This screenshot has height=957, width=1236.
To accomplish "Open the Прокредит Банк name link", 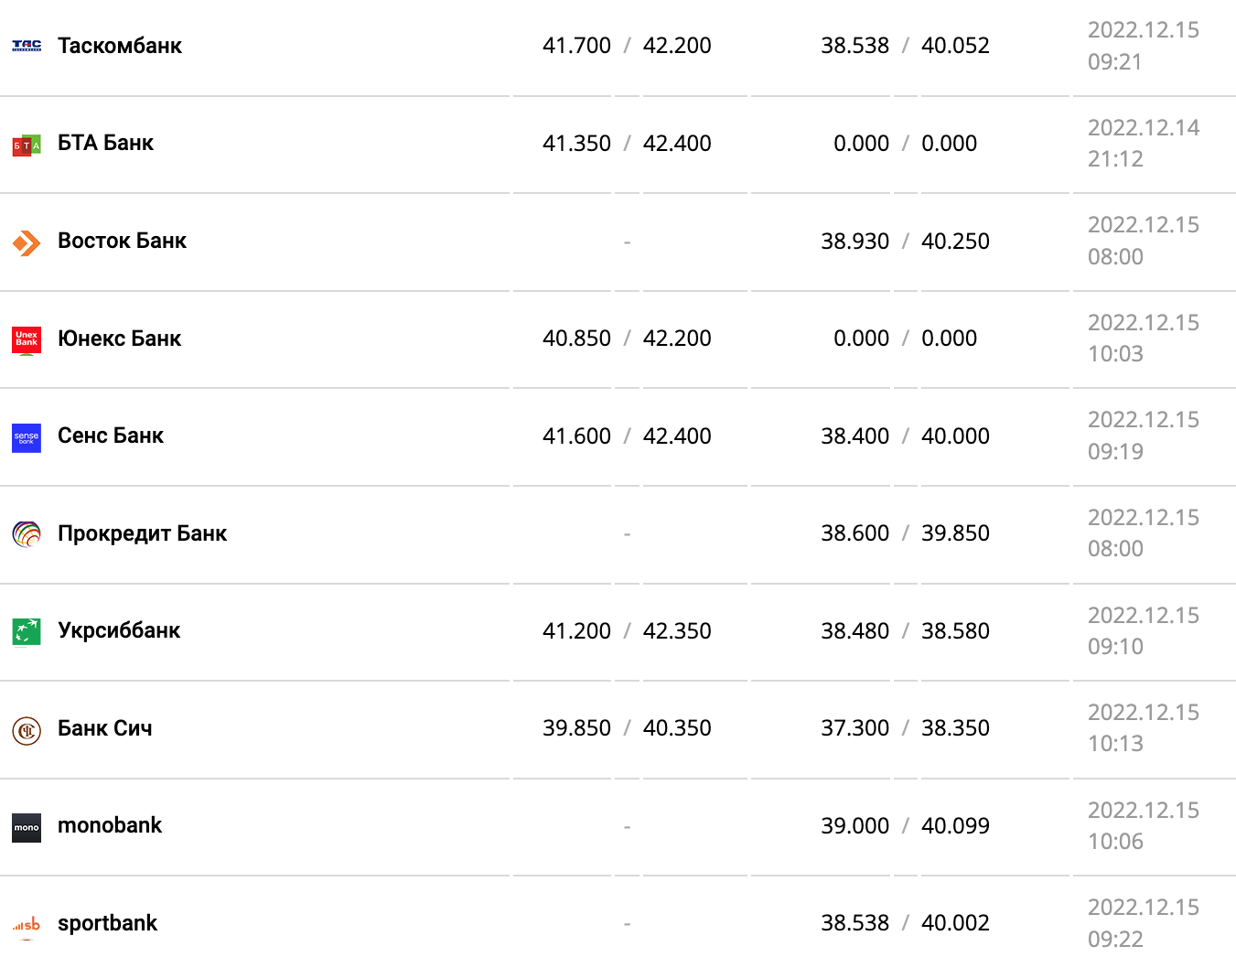I will (x=142, y=533).
